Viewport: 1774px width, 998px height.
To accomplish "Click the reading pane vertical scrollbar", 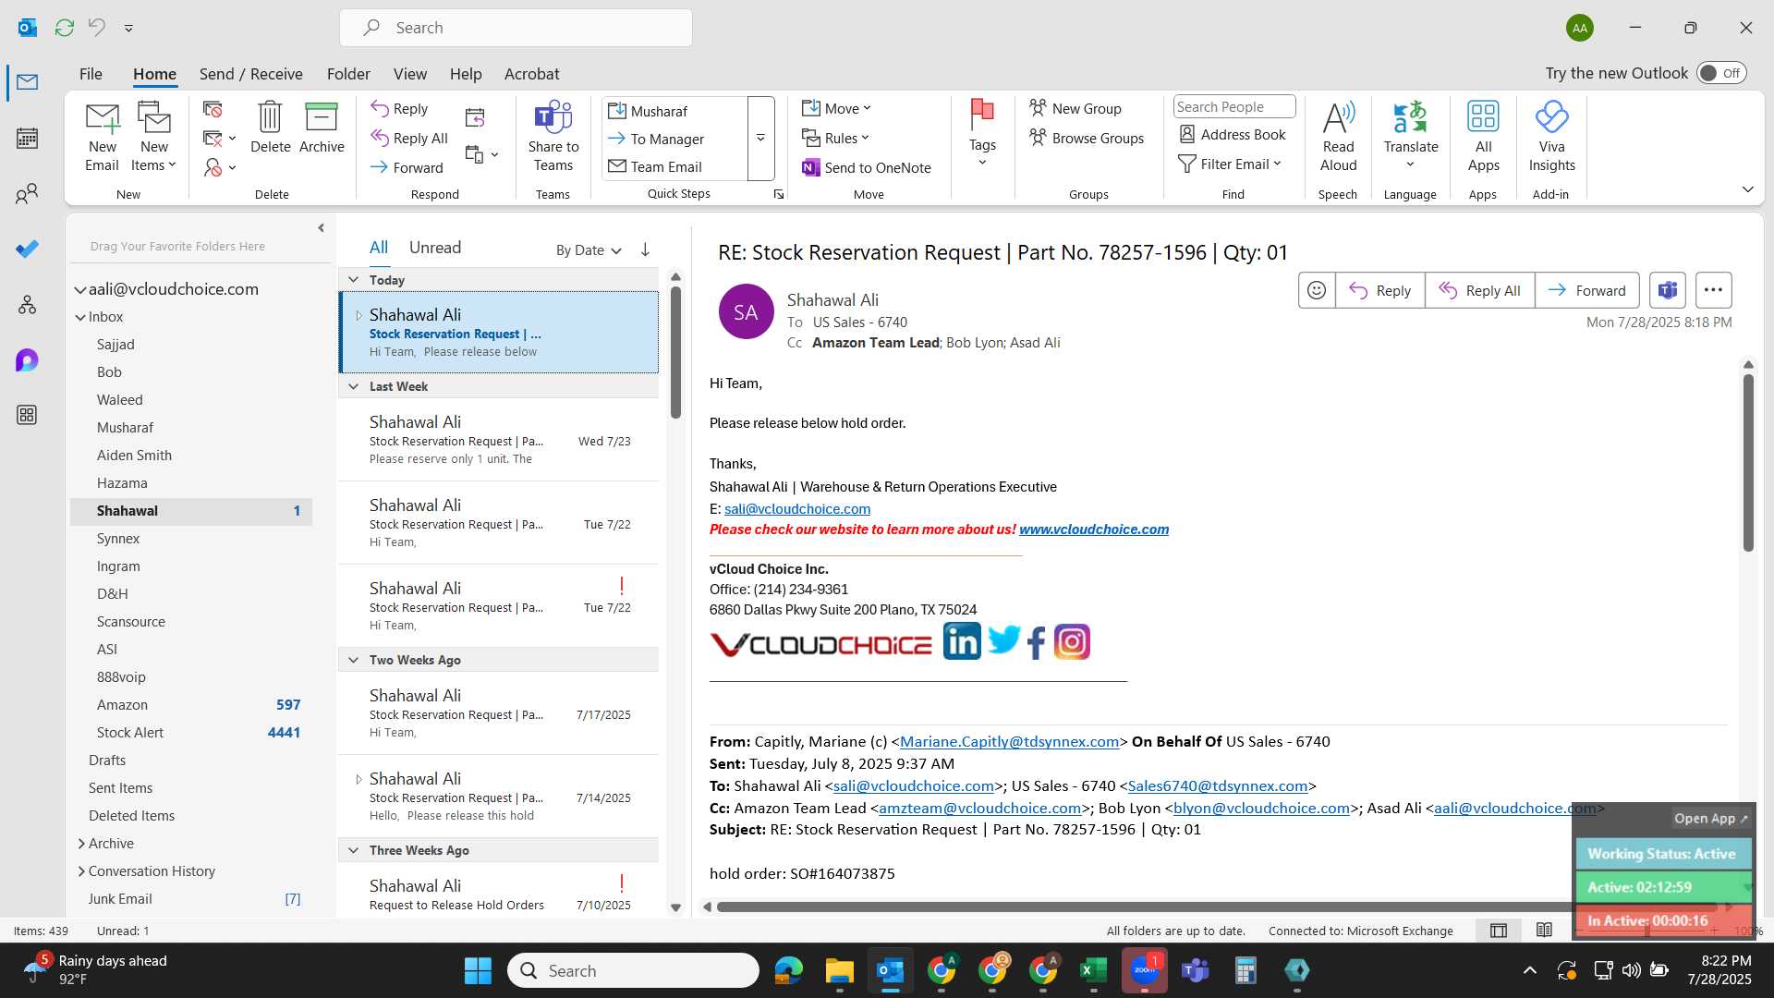I will (x=1748, y=462).
